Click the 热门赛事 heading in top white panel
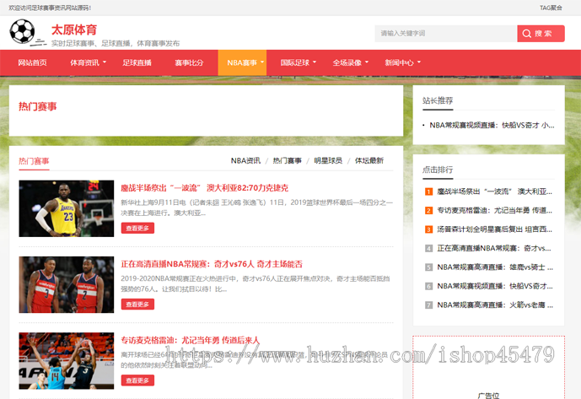 (x=37, y=107)
